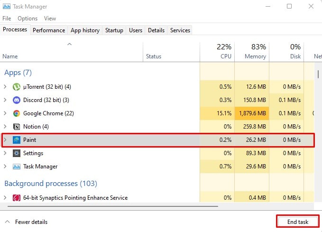Switch to the Performance tab

pos(49,30)
